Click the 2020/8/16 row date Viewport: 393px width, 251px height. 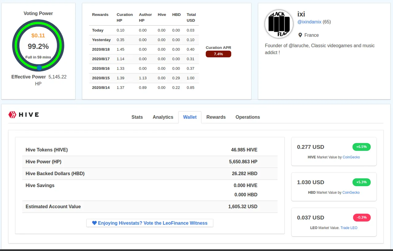click(x=101, y=68)
